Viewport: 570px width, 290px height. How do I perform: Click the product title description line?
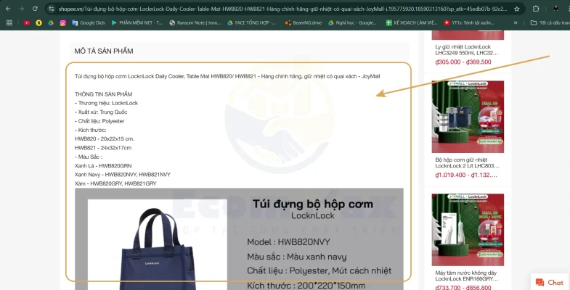[227, 76]
